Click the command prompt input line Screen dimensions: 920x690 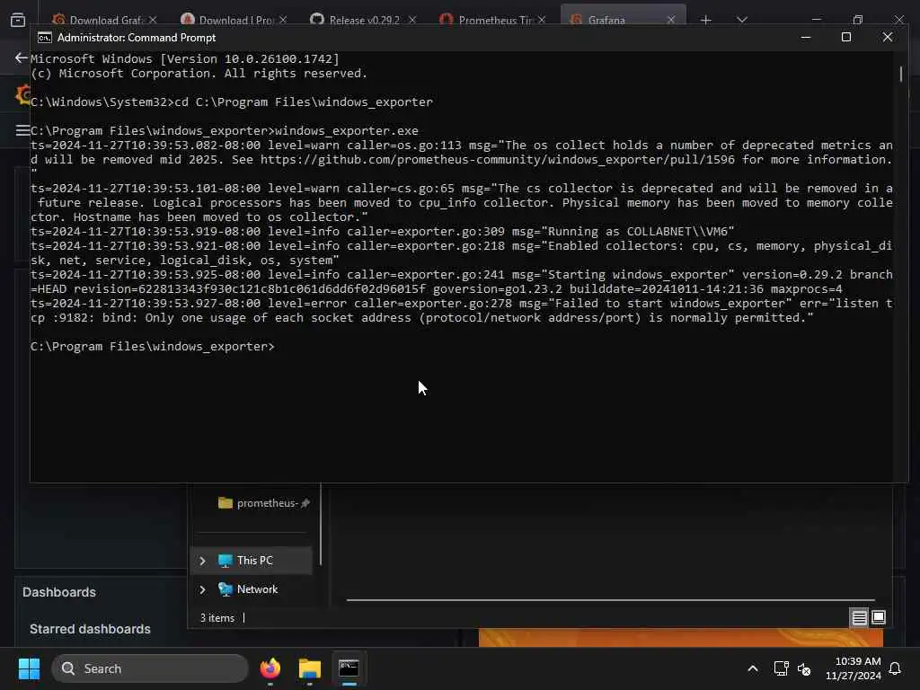(x=153, y=347)
